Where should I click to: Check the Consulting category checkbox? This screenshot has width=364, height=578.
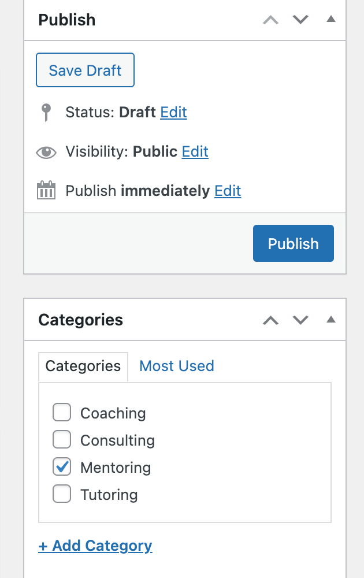click(62, 439)
